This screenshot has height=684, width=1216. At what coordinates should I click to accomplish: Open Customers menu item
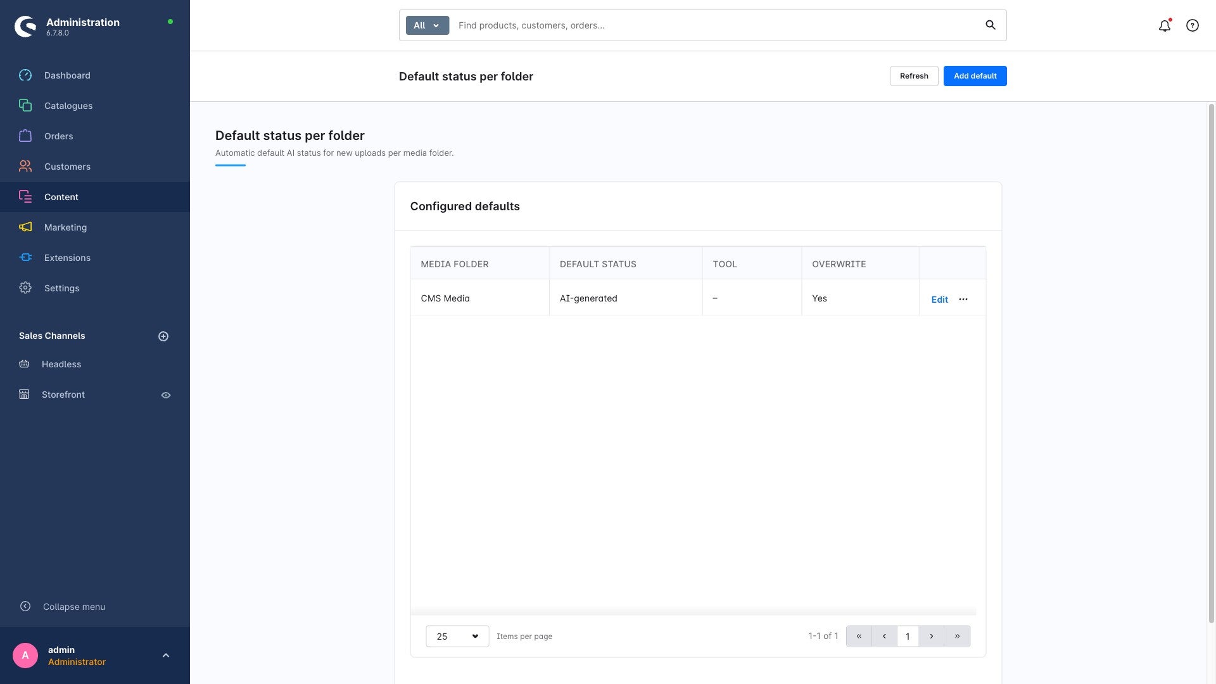click(95, 167)
